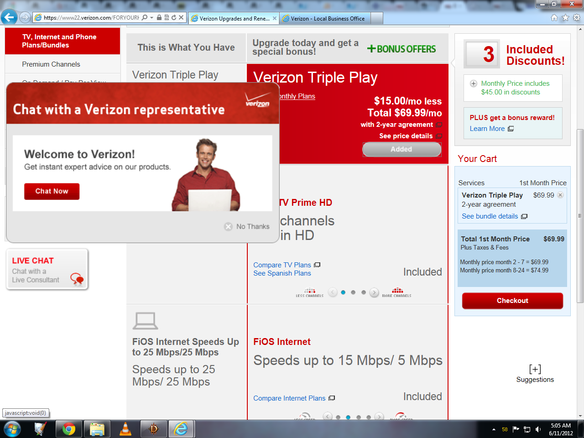This screenshot has width=584, height=438.
Task: Click the browser Forward arrow button
Action: (25, 18)
